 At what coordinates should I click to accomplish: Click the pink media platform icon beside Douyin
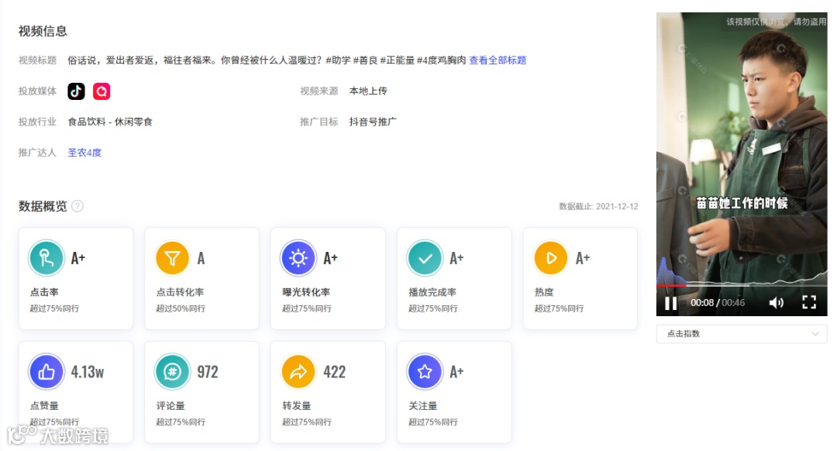(x=100, y=91)
